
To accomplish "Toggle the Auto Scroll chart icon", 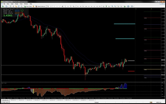I will tap(118, 6).
